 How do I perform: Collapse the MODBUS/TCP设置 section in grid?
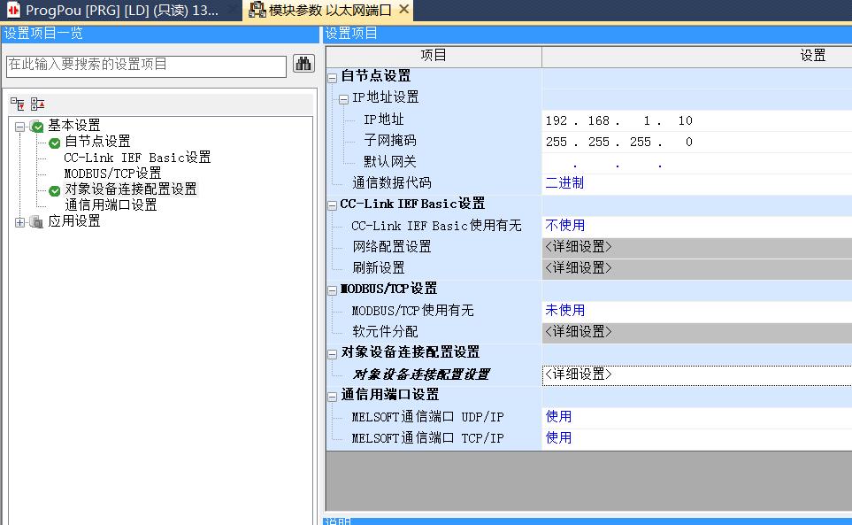pos(333,290)
